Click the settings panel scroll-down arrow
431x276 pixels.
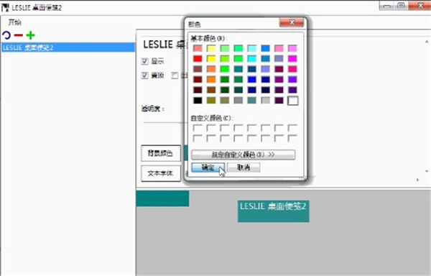coord(427,171)
